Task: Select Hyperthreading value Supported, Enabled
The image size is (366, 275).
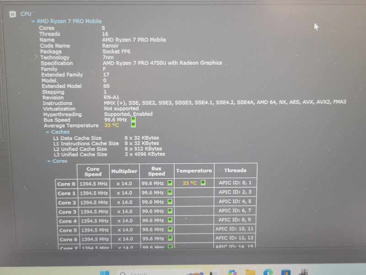Action: (129, 114)
